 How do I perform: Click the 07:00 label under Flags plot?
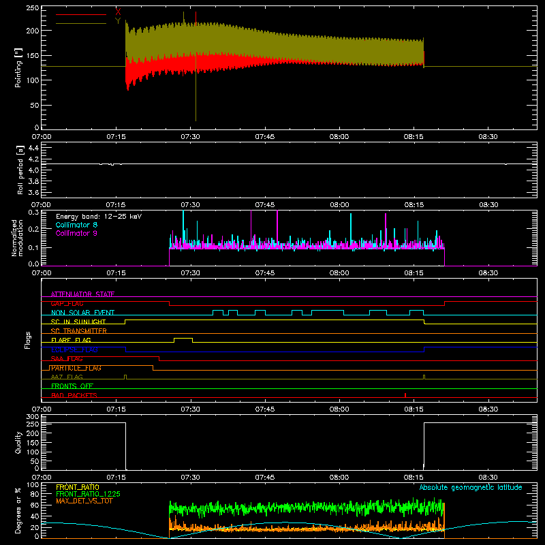point(42,409)
